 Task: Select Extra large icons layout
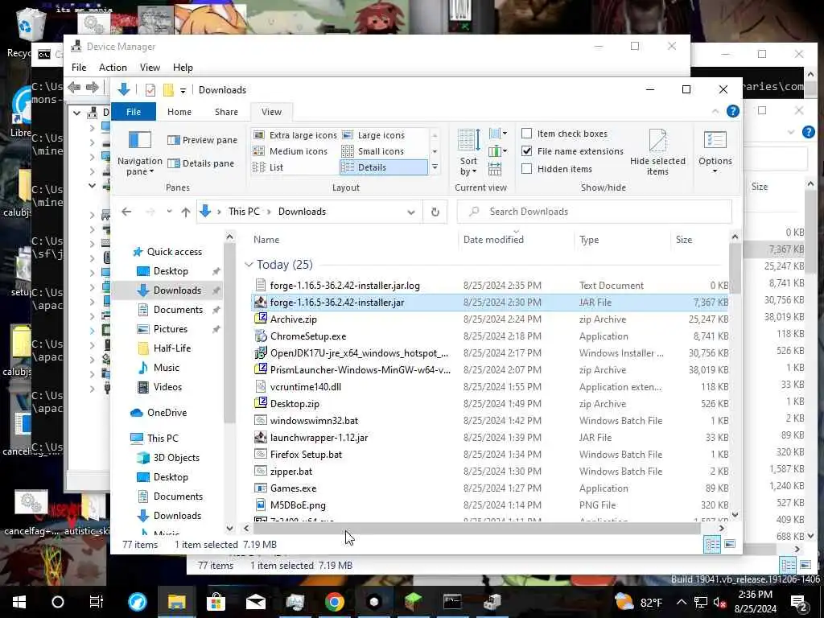pyautogui.click(x=295, y=135)
